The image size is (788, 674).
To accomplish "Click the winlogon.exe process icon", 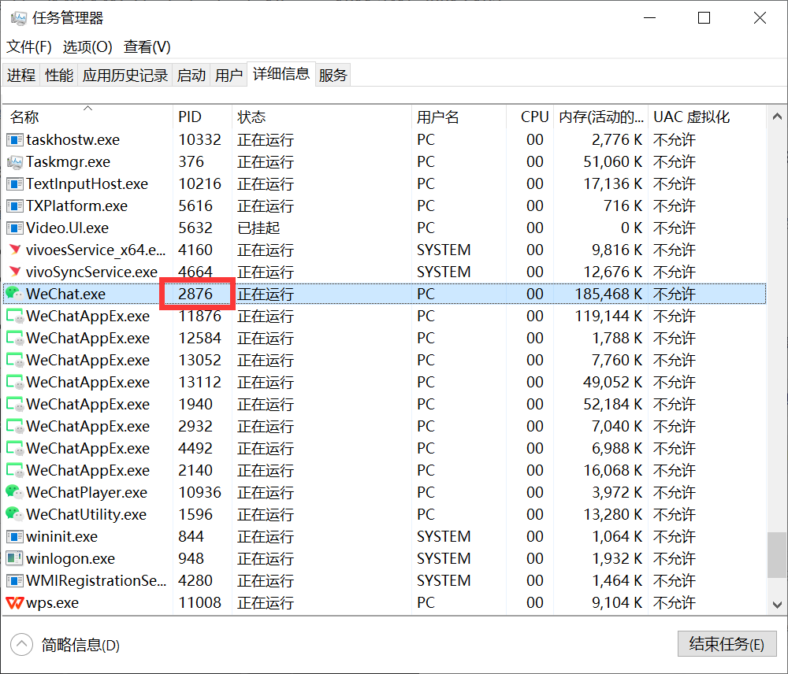I will [x=14, y=558].
